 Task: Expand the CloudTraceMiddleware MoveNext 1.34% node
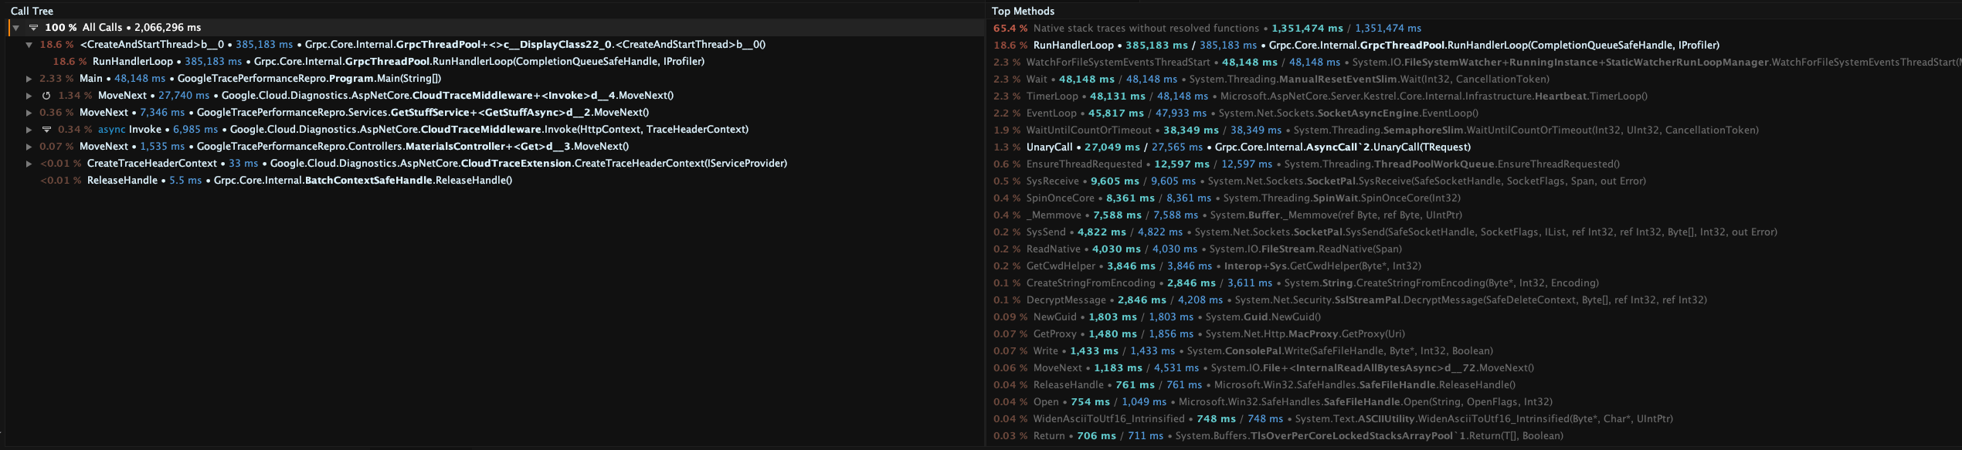click(x=29, y=96)
